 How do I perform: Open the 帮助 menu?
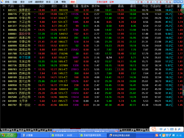pyautogui.click(x=64, y=2)
